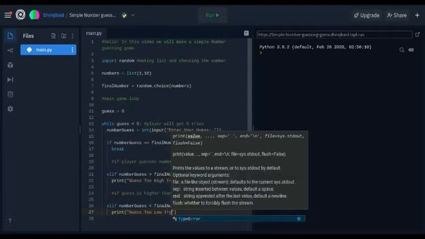Click the Simple Number guess... repl title
The image size is (425, 239).
[x=92, y=15]
